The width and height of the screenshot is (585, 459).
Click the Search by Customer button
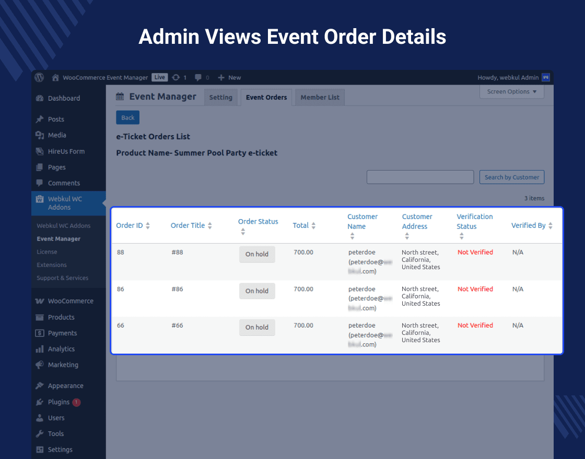(511, 177)
